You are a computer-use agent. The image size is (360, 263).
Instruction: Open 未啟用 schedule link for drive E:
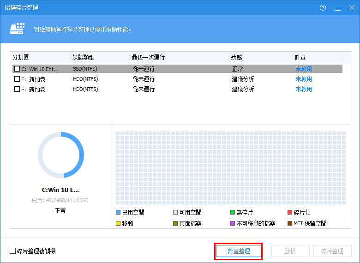[x=304, y=79]
